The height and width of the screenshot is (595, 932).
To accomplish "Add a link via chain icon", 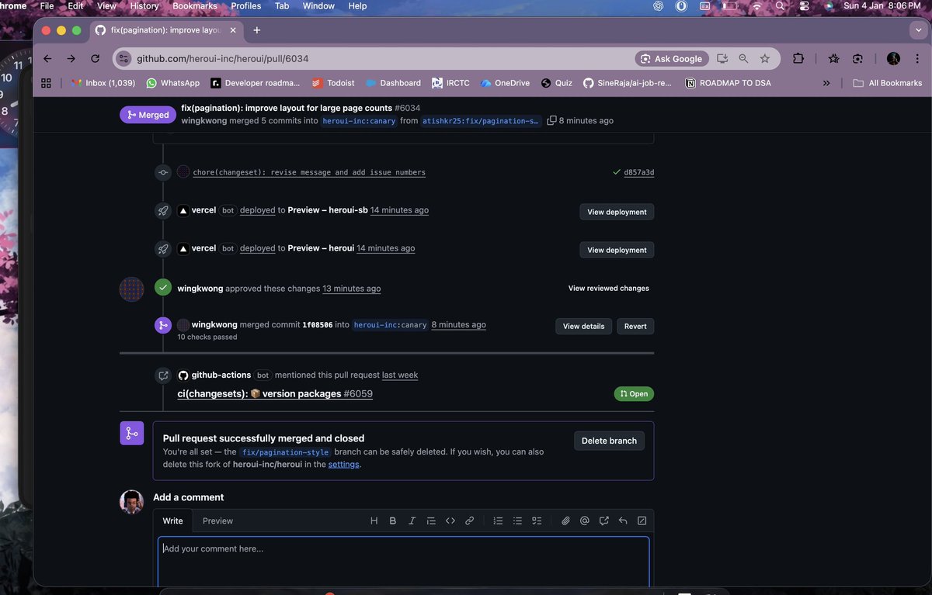I will [x=470, y=521].
